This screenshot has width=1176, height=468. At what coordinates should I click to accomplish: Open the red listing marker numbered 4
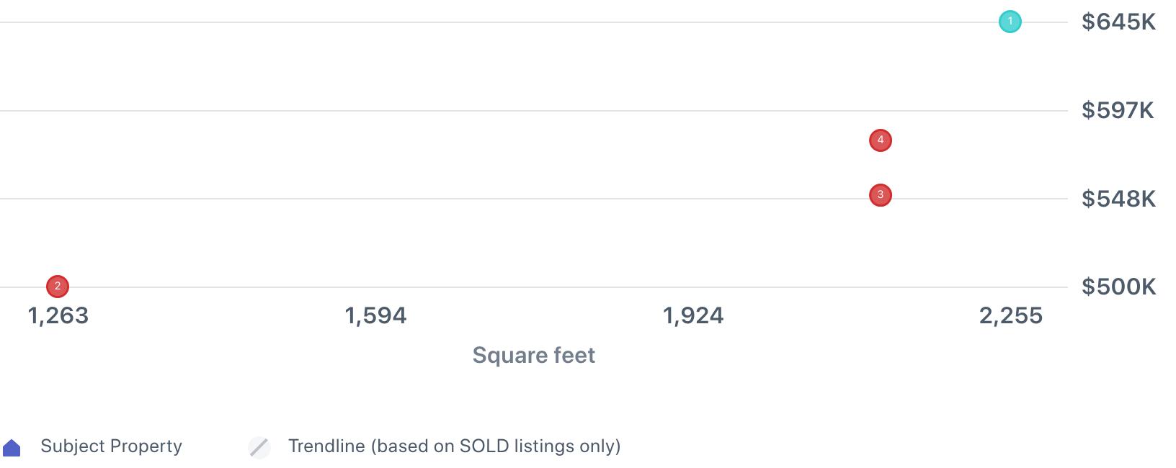tap(880, 140)
